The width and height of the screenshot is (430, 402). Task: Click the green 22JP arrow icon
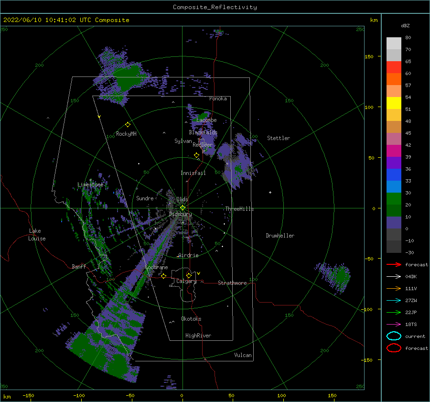click(x=394, y=312)
